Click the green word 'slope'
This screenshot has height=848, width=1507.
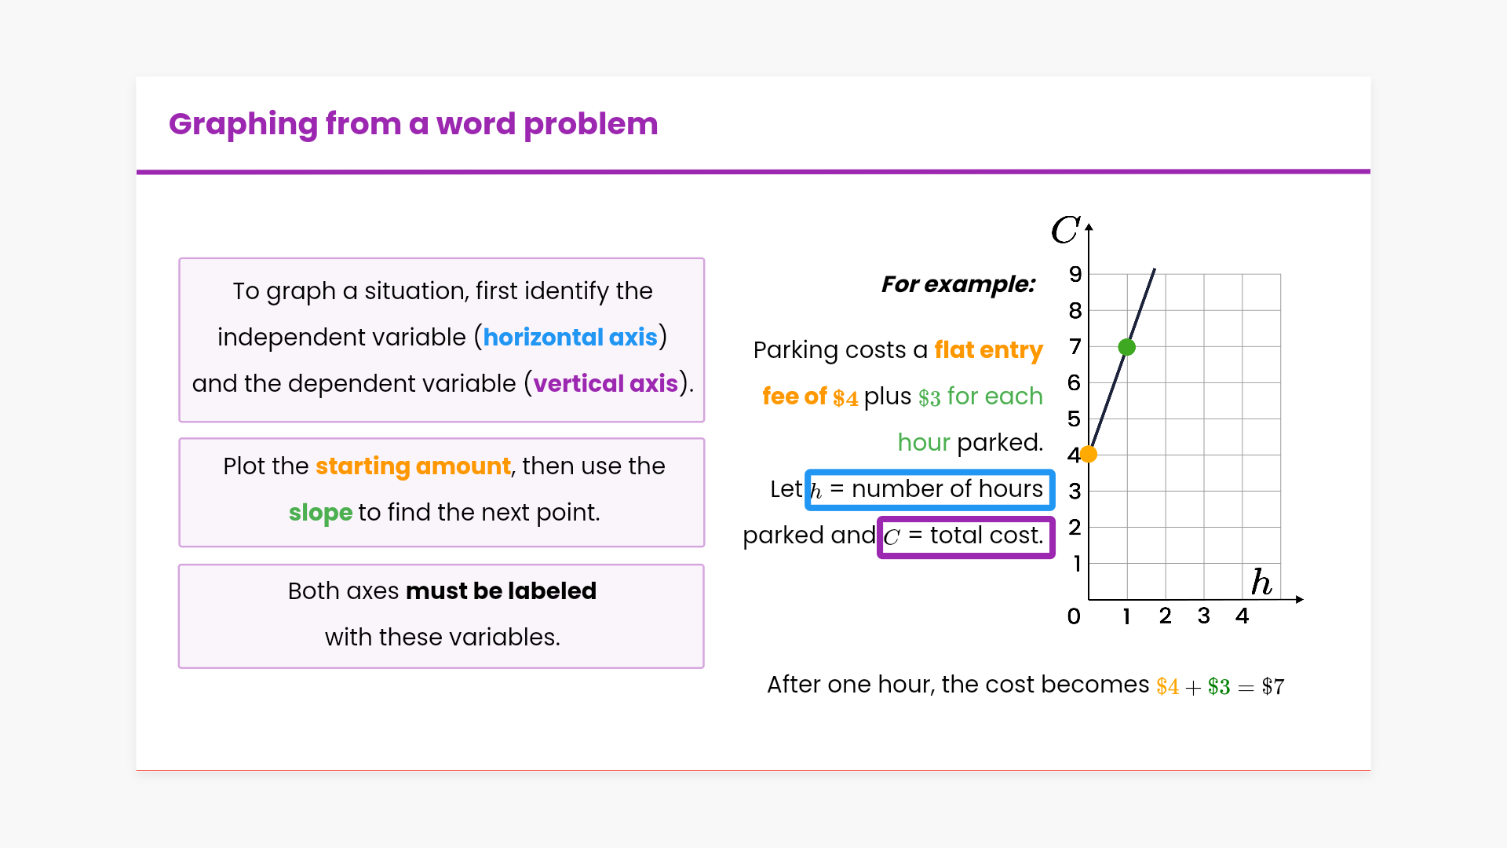click(320, 513)
